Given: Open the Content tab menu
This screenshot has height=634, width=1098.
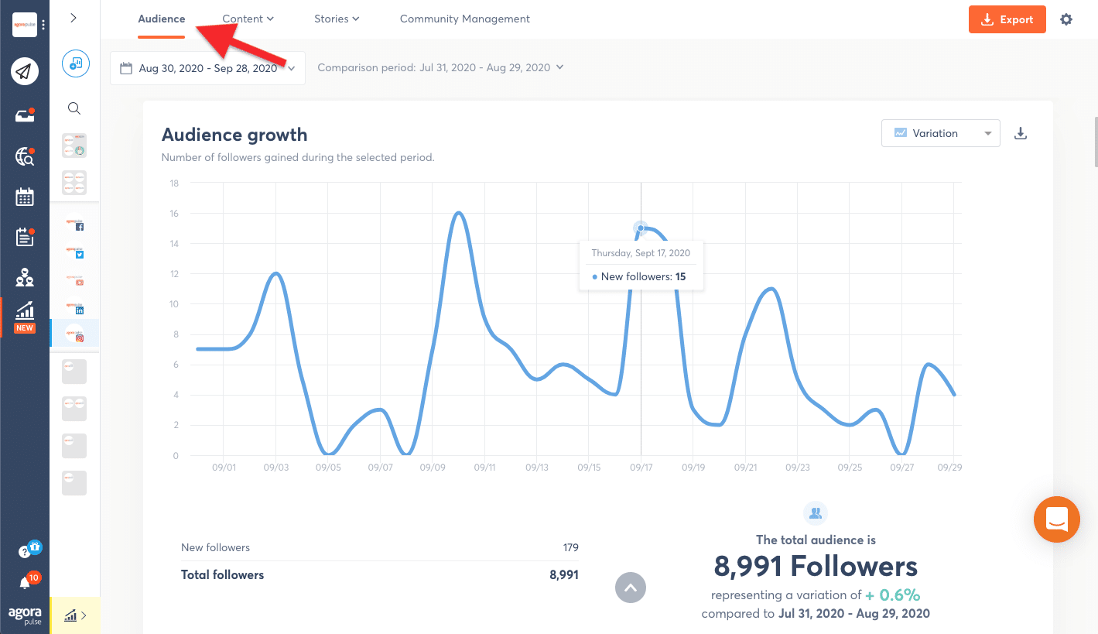Looking at the screenshot, I should click(248, 19).
